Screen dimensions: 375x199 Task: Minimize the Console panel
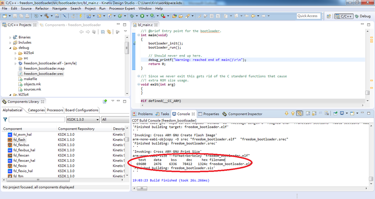[x=362, y=113]
